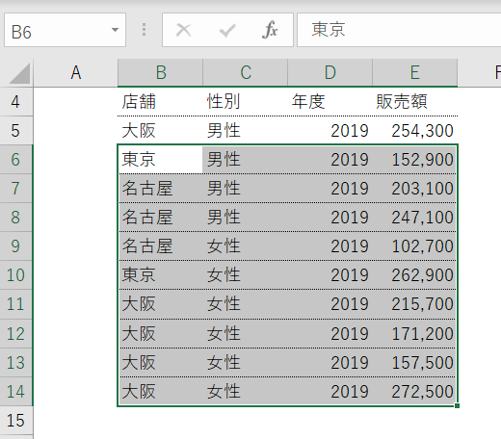Select row 9 header
Viewport: 501px width, 439px height.
[x=16, y=246]
